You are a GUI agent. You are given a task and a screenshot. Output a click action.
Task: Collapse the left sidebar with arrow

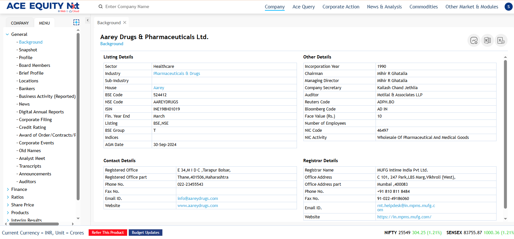(88, 20)
